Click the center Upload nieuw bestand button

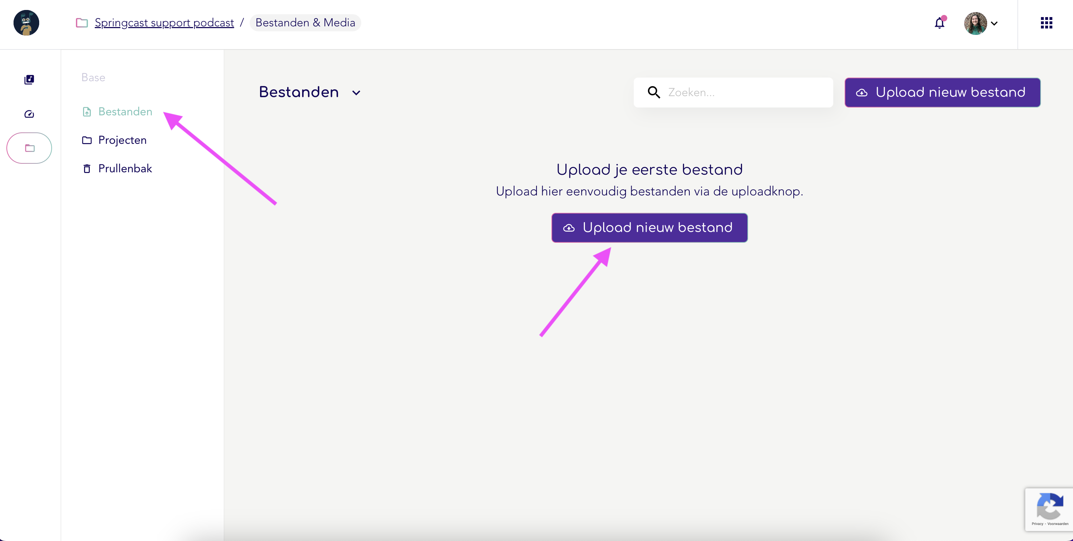(x=649, y=228)
